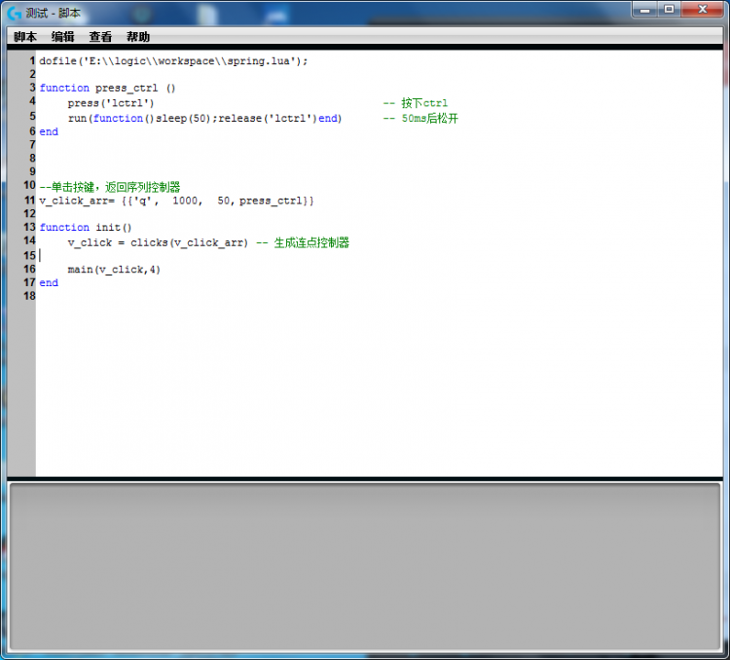This screenshot has width=730, height=660.
Task: Click the 生成连点控制器 comment
Action: 311,242
